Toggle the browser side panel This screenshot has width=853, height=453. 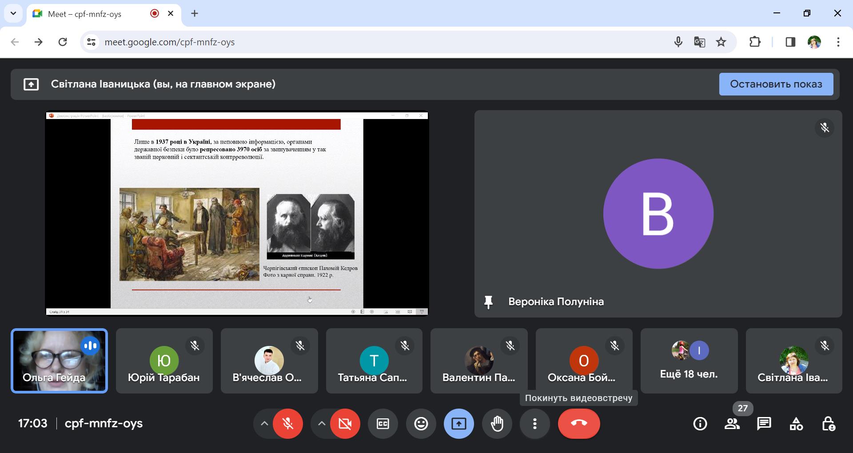pyautogui.click(x=790, y=42)
